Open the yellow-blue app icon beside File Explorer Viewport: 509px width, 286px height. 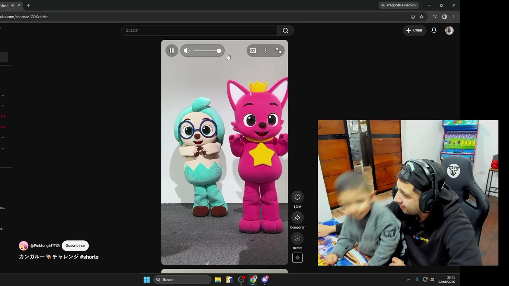coord(229,280)
